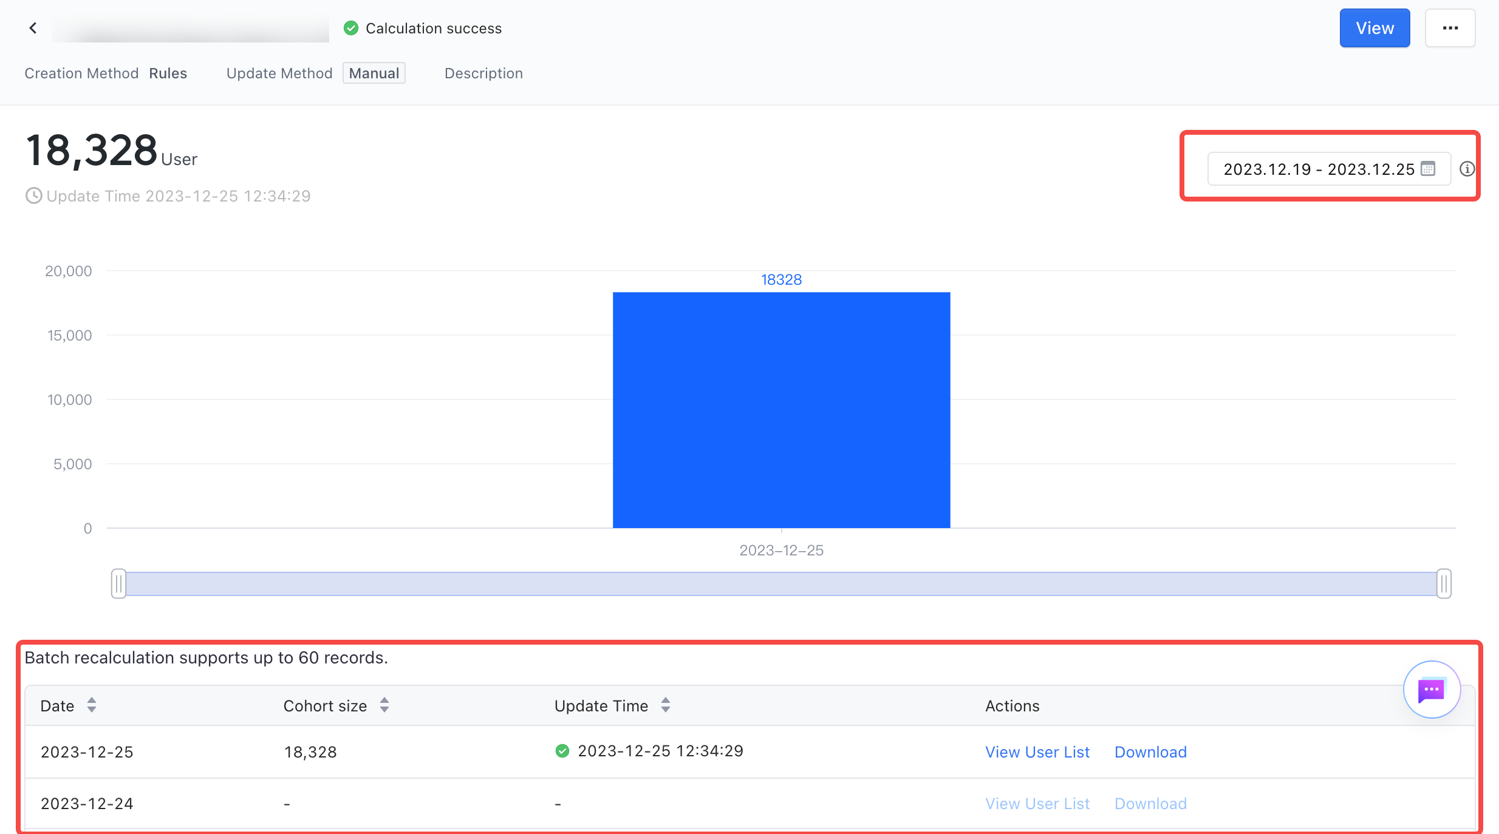The width and height of the screenshot is (1499, 834).
Task: Click the blue 18328 chart bar
Action: pyautogui.click(x=781, y=410)
